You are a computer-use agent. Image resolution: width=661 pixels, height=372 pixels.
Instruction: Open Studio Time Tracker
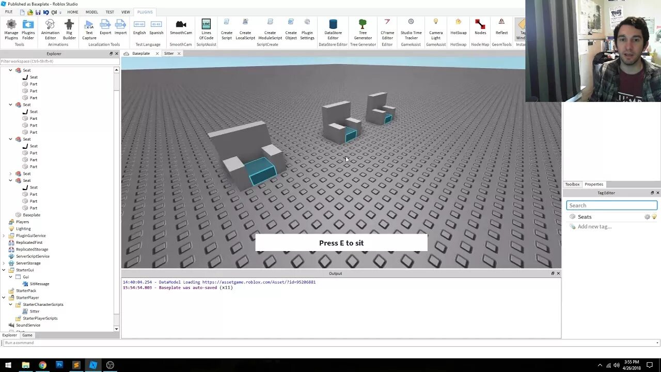coord(411,29)
